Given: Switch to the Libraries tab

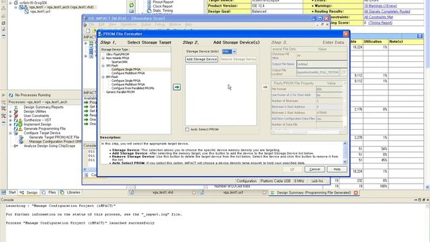Looking at the screenshot, I should [x=71, y=193].
